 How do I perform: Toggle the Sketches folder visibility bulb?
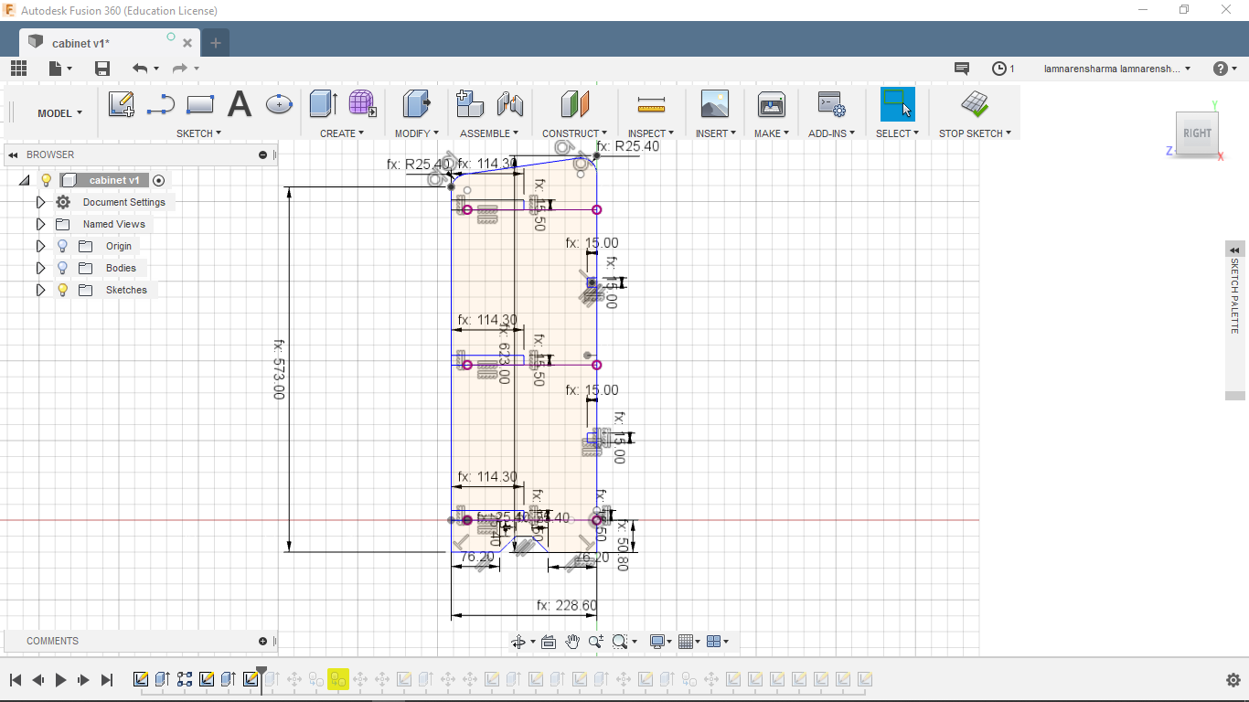coord(62,290)
